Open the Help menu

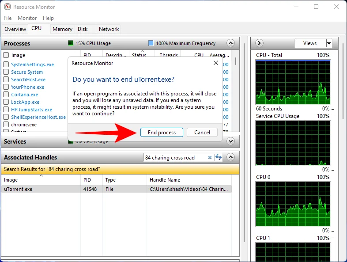(x=48, y=18)
